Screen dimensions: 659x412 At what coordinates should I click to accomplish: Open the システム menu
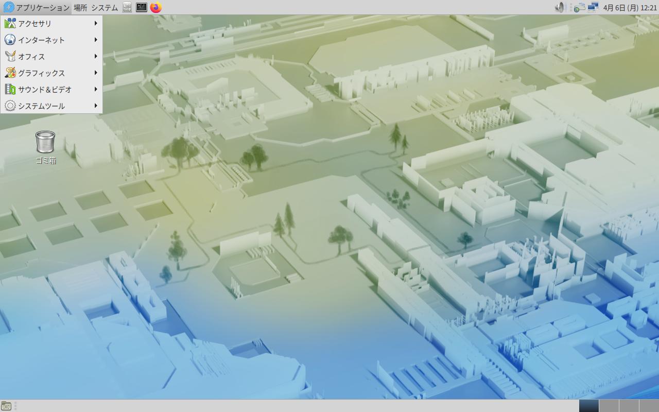(x=105, y=7)
